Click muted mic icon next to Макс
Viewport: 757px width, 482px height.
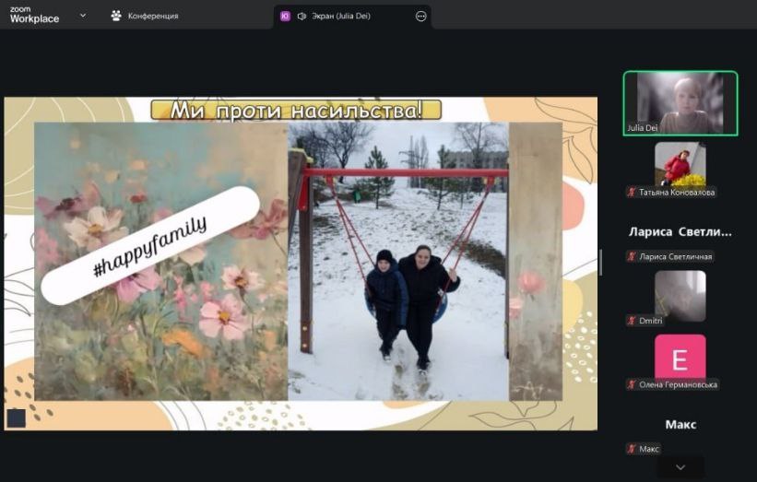coord(632,449)
